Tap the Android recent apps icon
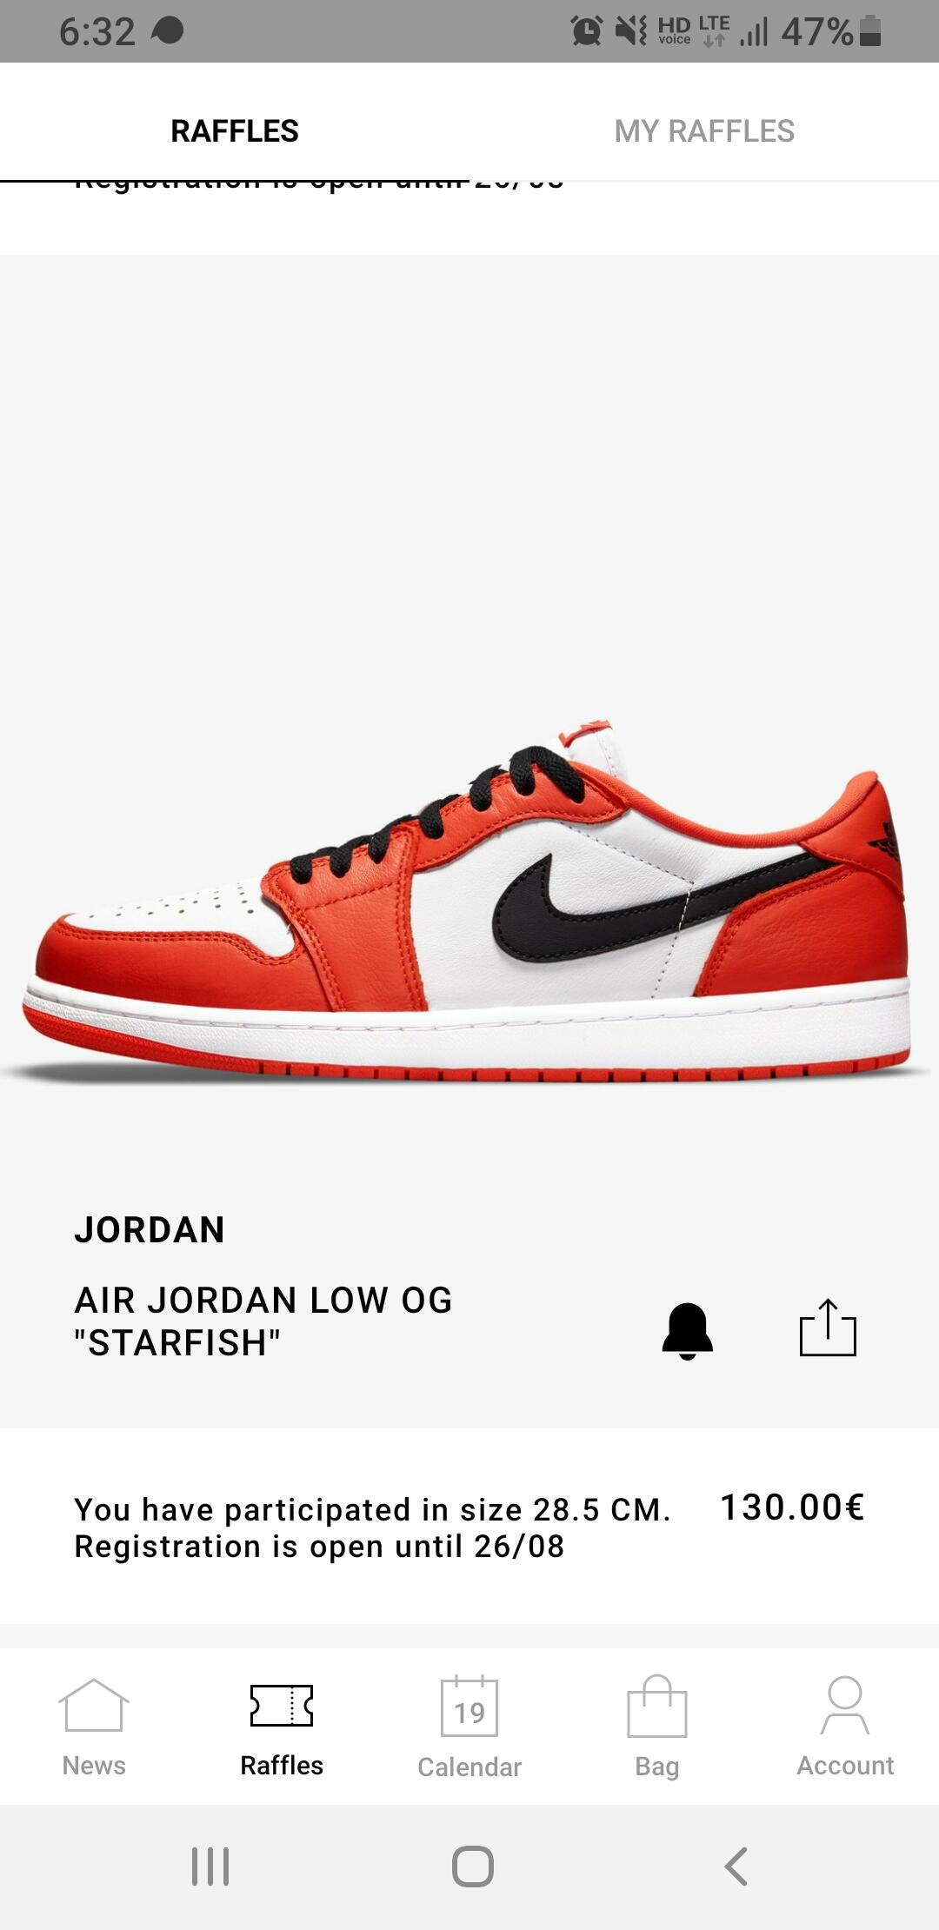Image resolution: width=939 pixels, height=1930 pixels. click(x=210, y=1867)
